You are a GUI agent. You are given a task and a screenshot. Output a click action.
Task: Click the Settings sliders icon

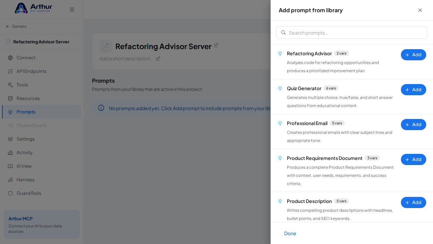point(10,139)
